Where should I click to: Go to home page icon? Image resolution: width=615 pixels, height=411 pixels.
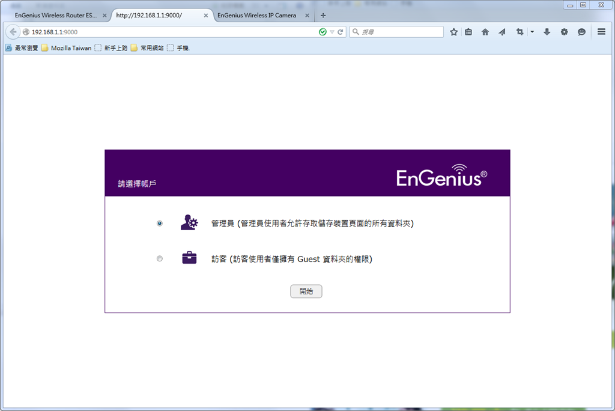485,32
